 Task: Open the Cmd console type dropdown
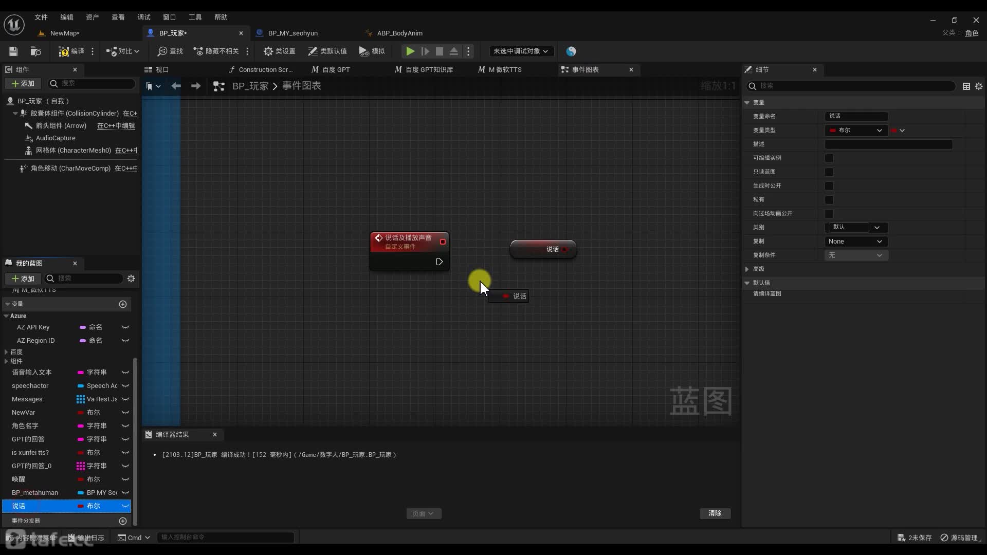click(x=134, y=538)
